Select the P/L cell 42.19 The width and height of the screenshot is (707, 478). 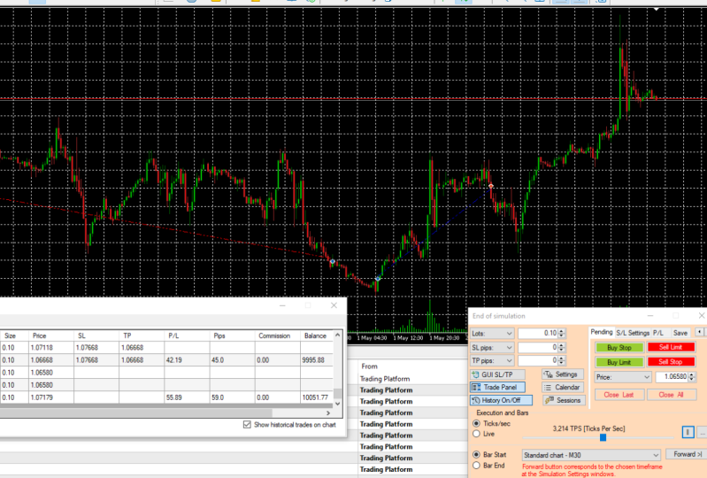coord(187,360)
